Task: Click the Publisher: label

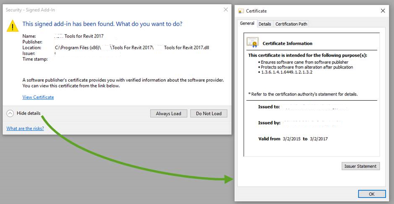Action: coord(32,42)
